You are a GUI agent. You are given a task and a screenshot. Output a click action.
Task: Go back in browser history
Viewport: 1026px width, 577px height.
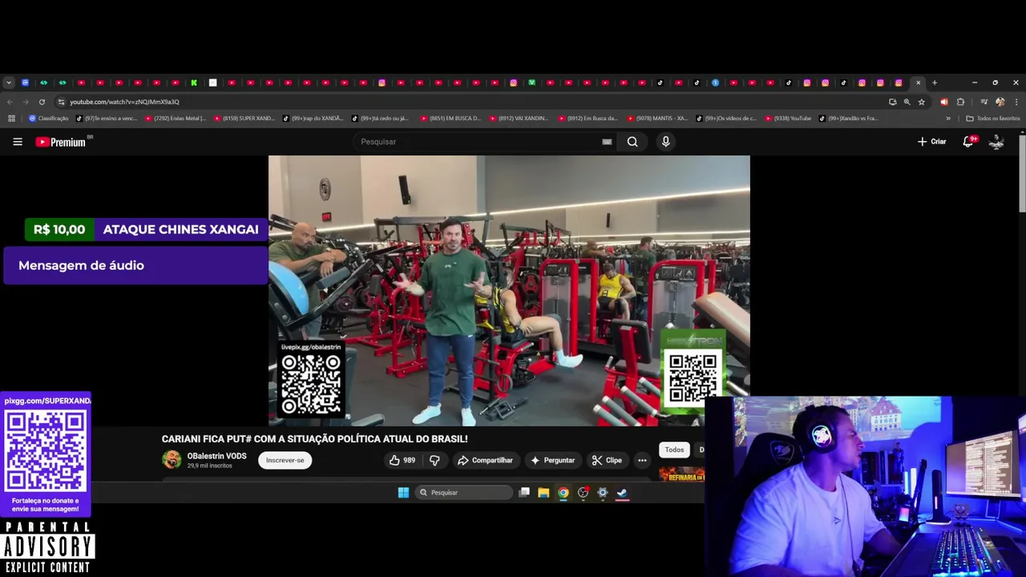click(x=10, y=102)
